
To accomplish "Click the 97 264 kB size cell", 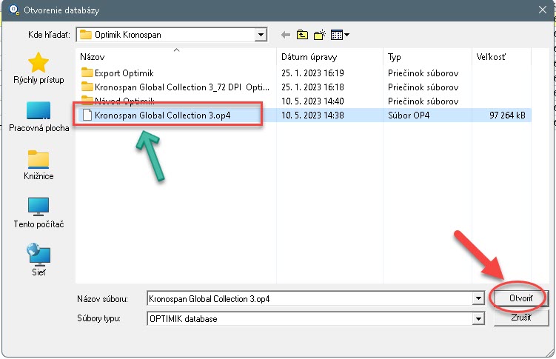I will point(507,115).
